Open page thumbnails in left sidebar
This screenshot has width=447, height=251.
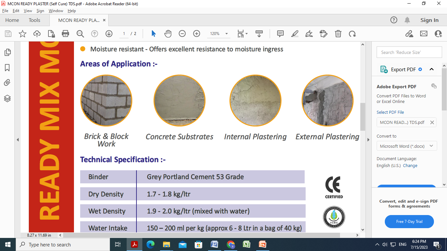coord(8,52)
